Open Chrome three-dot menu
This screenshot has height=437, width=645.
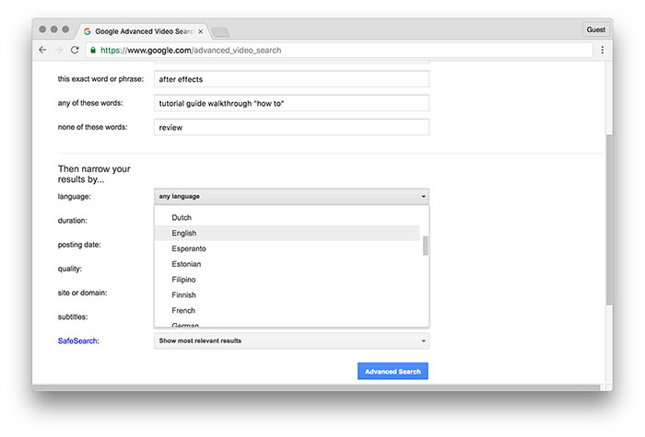pos(602,50)
